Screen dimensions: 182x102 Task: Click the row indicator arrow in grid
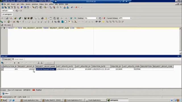click(x=2, y=69)
